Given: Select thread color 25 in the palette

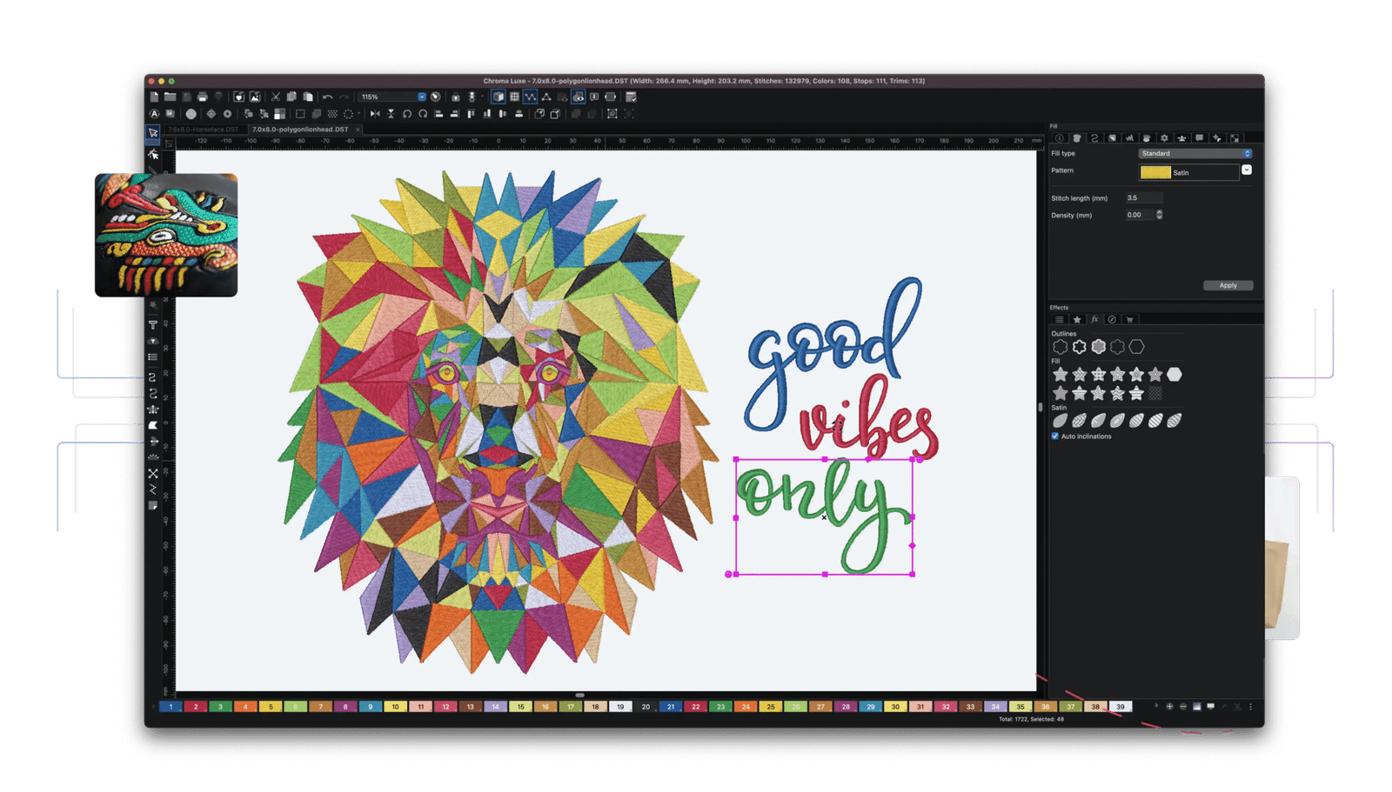Looking at the screenshot, I should point(771,707).
